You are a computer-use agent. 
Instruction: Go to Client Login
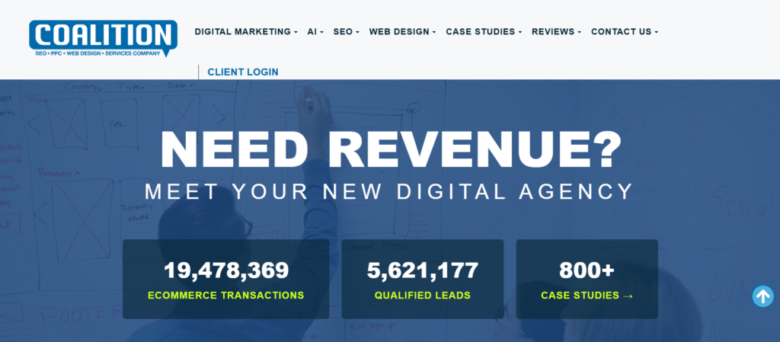(242, 72)
